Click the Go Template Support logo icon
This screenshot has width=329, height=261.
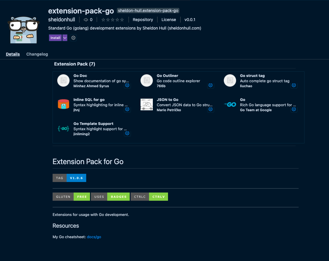(x=63, y=129)
